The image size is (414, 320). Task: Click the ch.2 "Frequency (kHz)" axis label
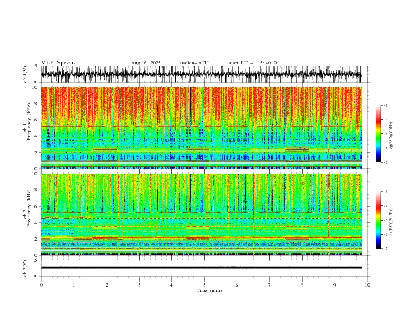(x=29, y=208)
